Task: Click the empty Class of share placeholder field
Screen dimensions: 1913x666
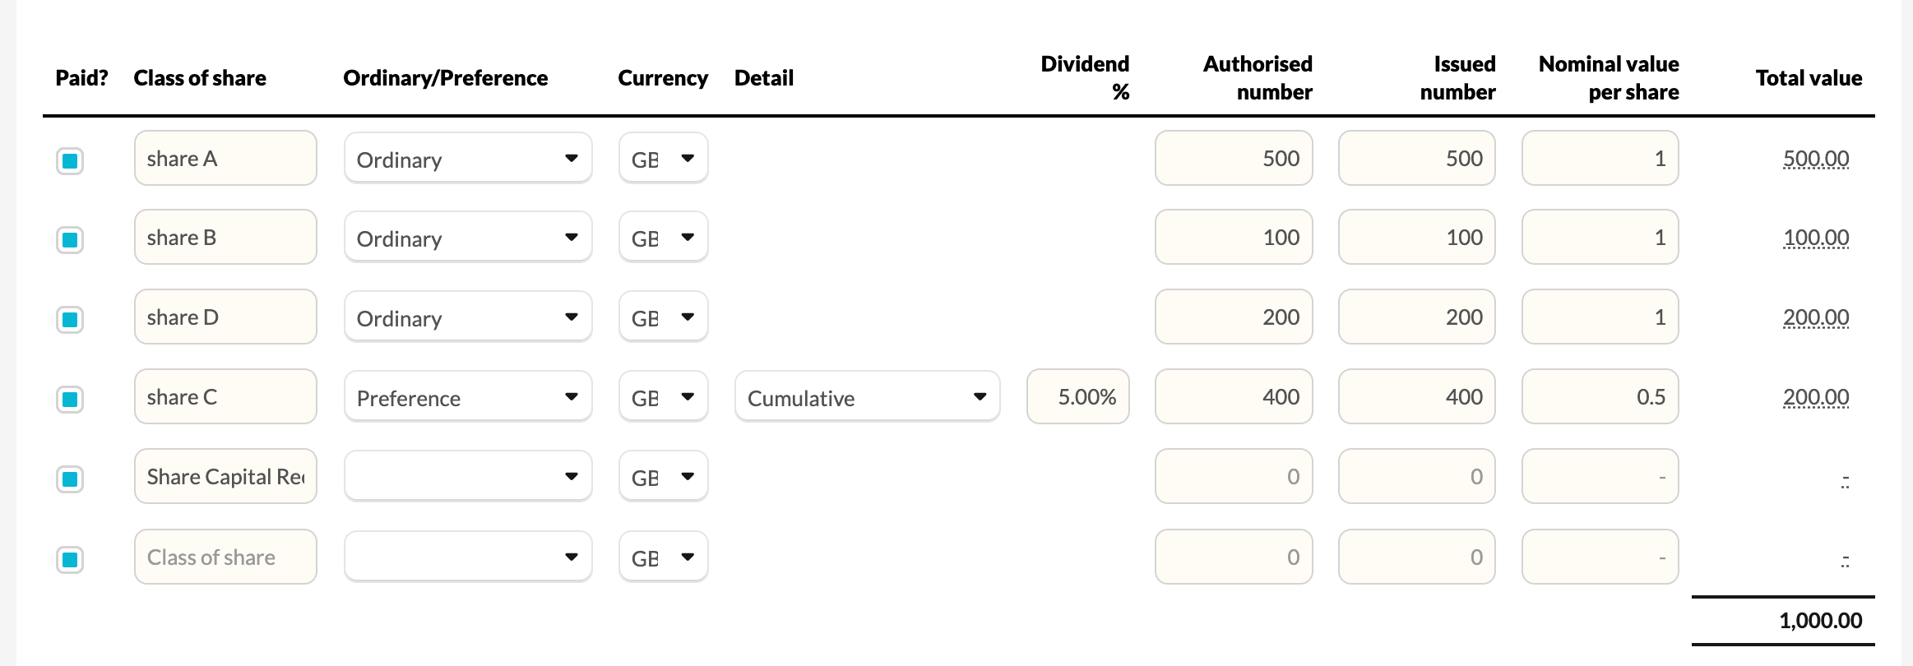Action: pos(225,557)
